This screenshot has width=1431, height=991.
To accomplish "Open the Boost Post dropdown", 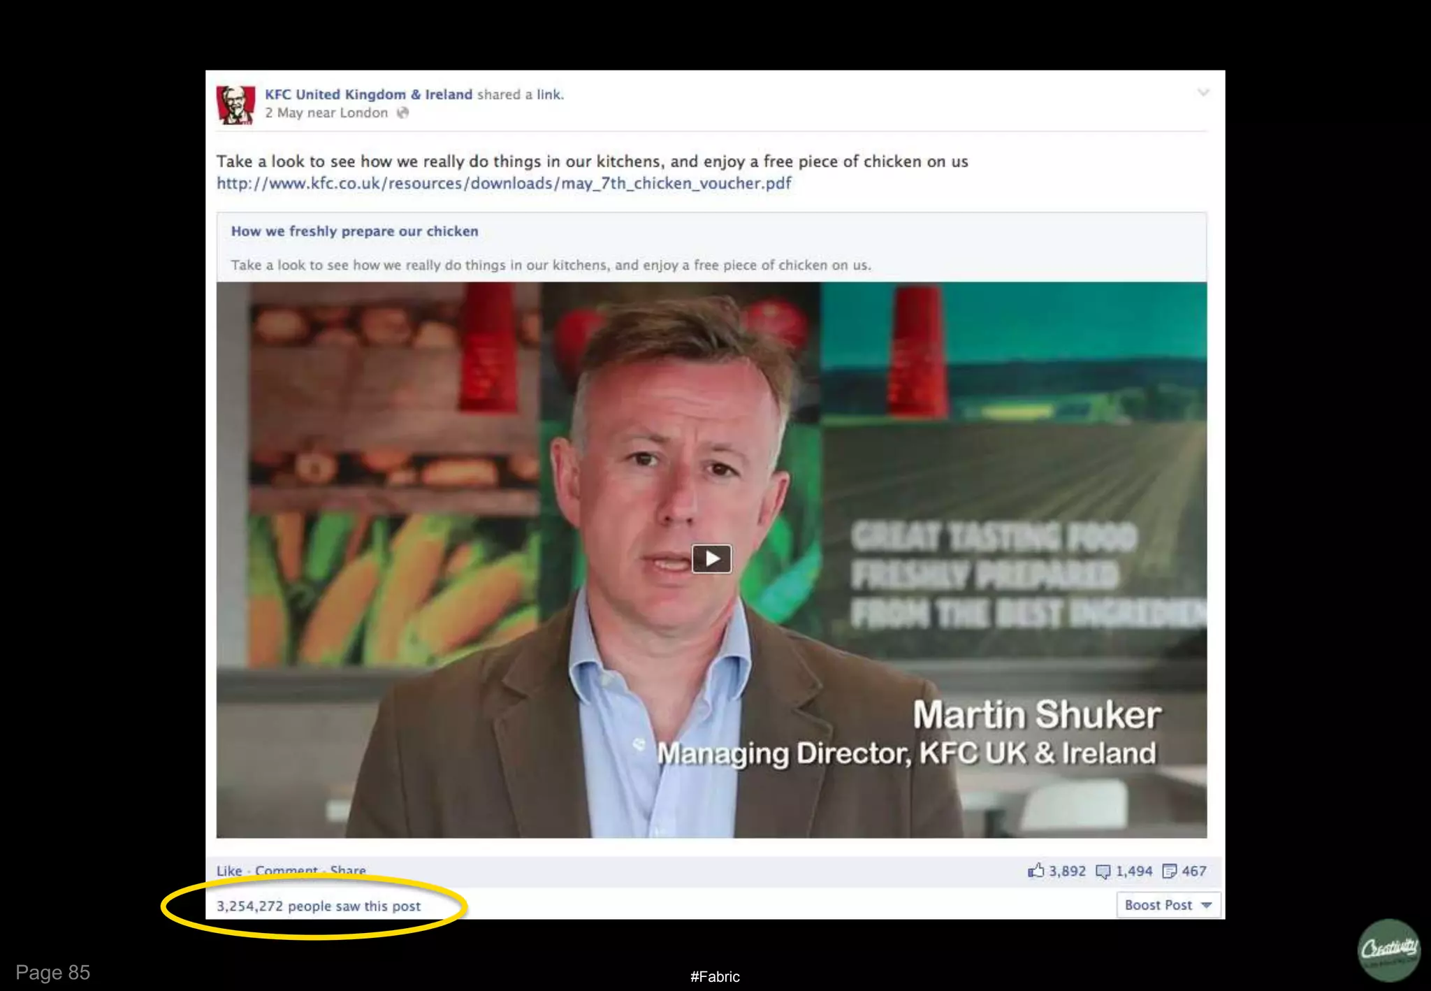I will click(x=1168, y=905).
